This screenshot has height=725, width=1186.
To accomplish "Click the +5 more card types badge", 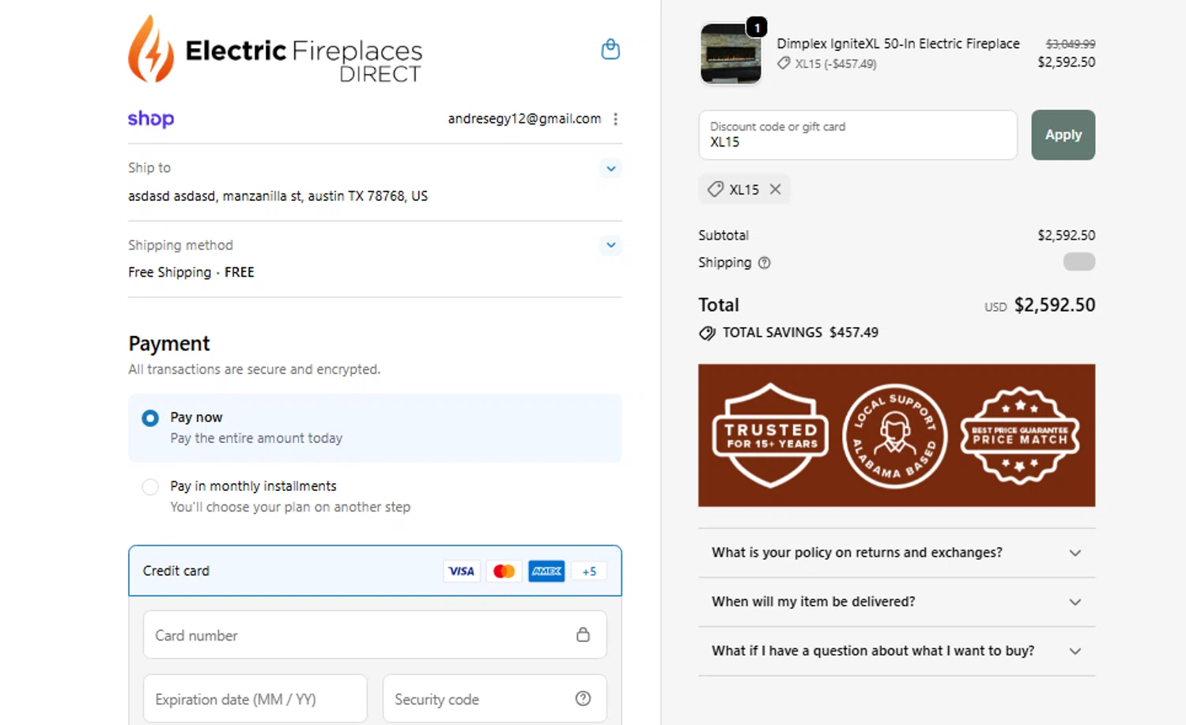I will [x=589, y=571].
